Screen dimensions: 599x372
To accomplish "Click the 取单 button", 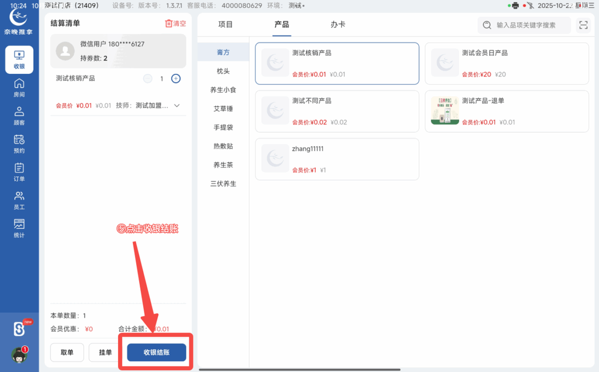I will point(67,352).
